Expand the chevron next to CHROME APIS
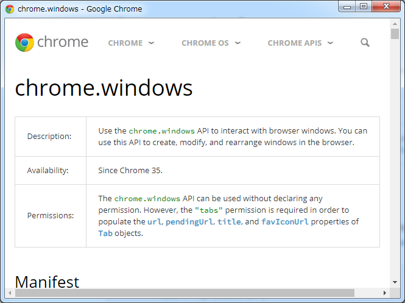The height and width of the screenshot is (303, 405). (330, 43)
